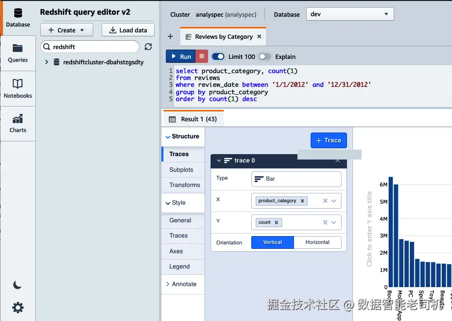Select Traces under Style
The width and height of the screenshot is (452, 321).
click(x=183, y=236)
